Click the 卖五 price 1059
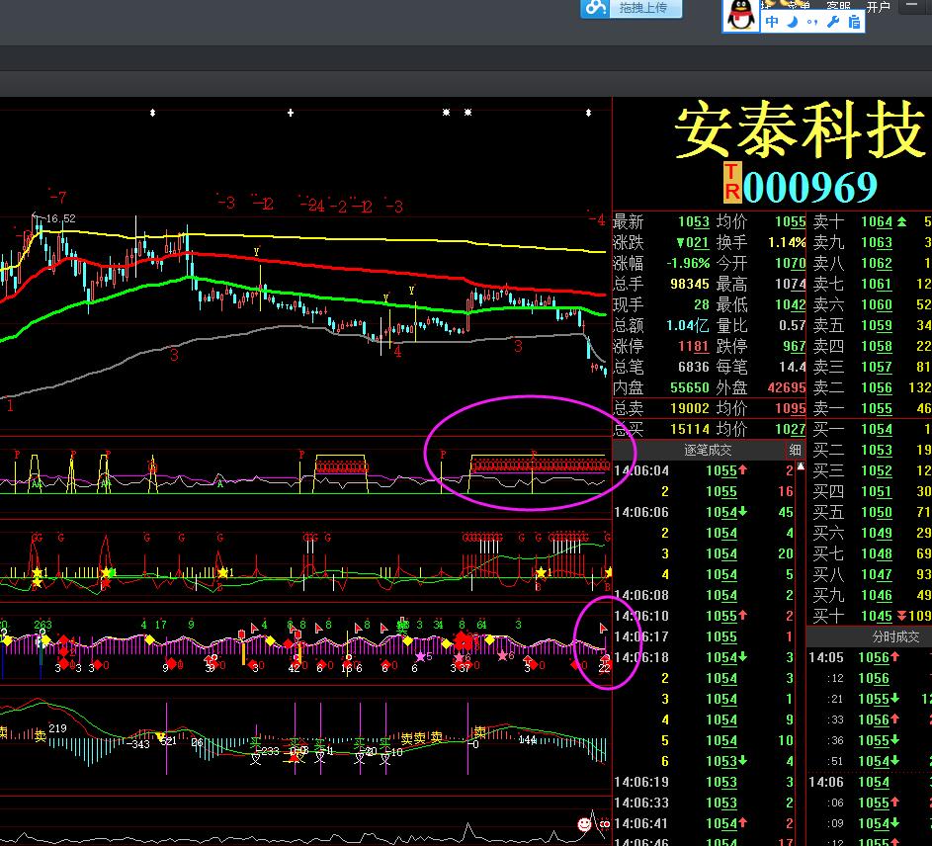 click(x=877, y=325)
